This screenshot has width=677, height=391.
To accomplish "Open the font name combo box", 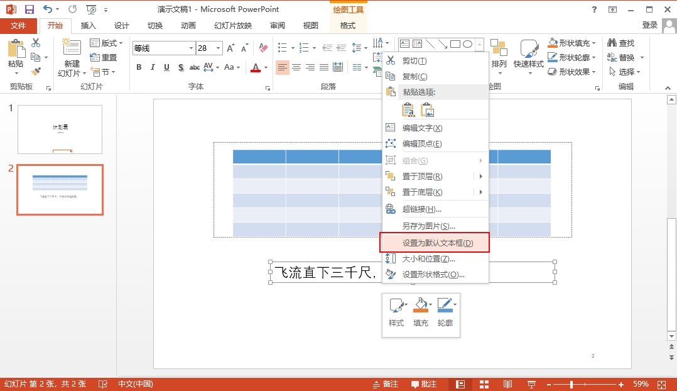I will click(x=163, y=48).
